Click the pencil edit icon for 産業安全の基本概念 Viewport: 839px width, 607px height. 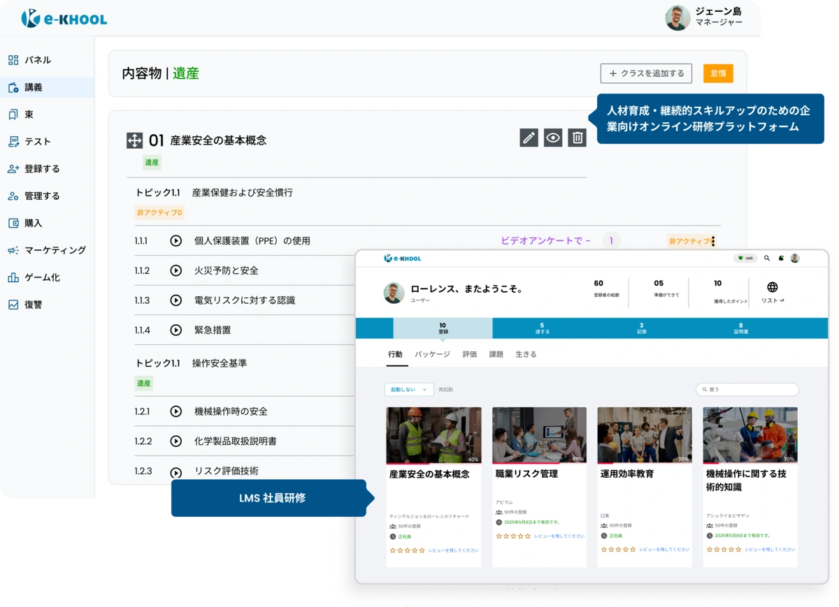529,138
